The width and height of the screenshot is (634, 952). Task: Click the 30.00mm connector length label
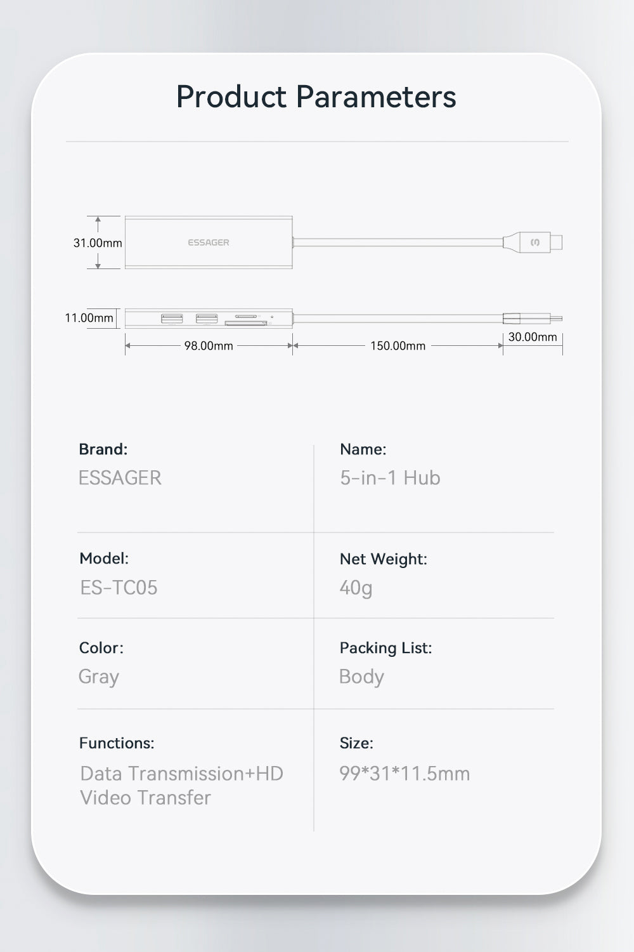coord(533,337)
